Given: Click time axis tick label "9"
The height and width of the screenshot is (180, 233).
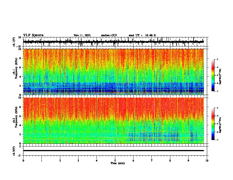Looking at the screenshot, I should (x=188, y=161).
